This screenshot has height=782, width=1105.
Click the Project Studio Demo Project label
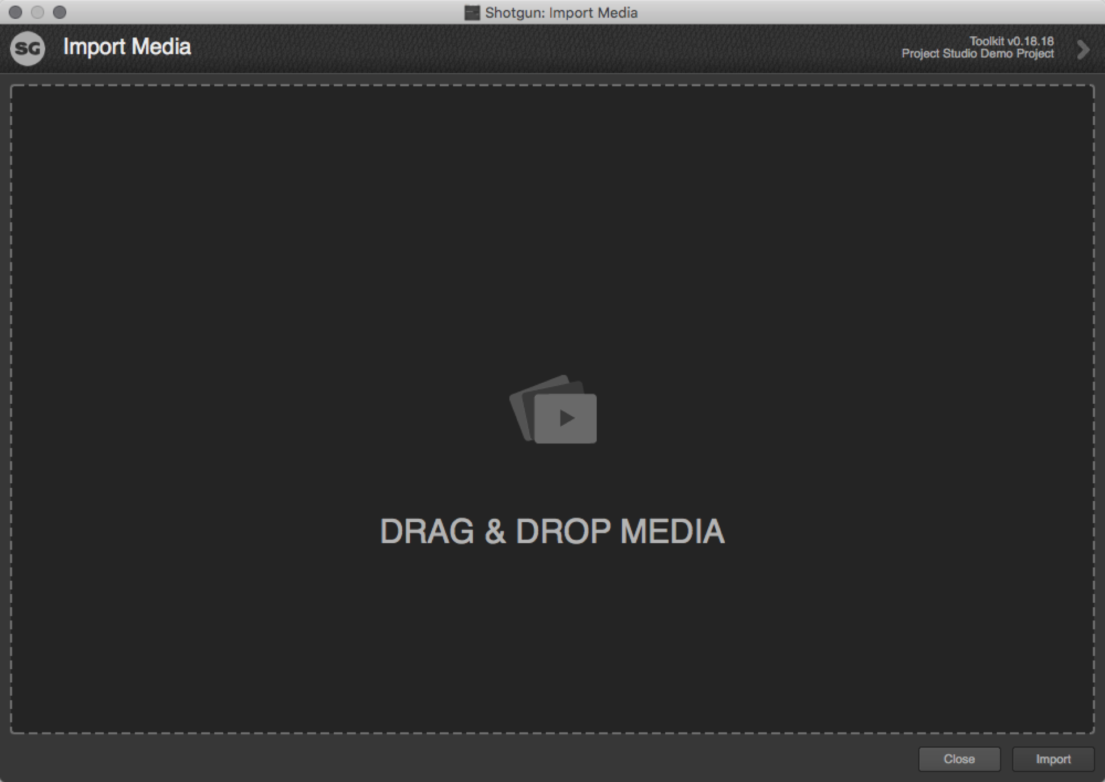click(977, 53)
